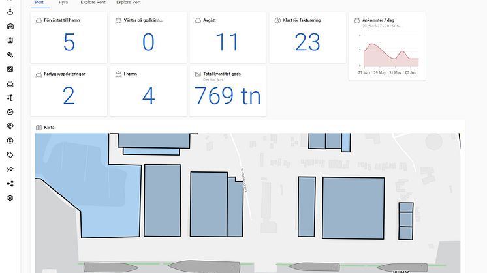
Task: Switch to the Explore Rent tab
Action: click(93, 2)
